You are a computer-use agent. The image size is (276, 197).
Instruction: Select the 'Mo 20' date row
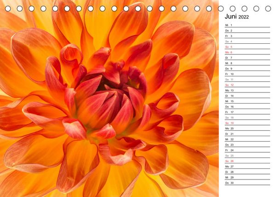247,128
